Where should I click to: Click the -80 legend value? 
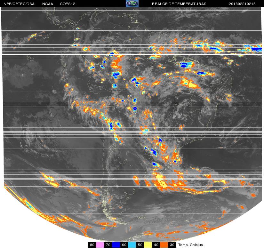coord(92,245)
